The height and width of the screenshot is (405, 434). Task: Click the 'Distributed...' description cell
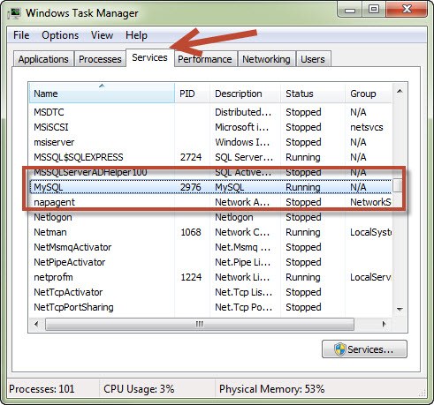[x=243, y=112]
